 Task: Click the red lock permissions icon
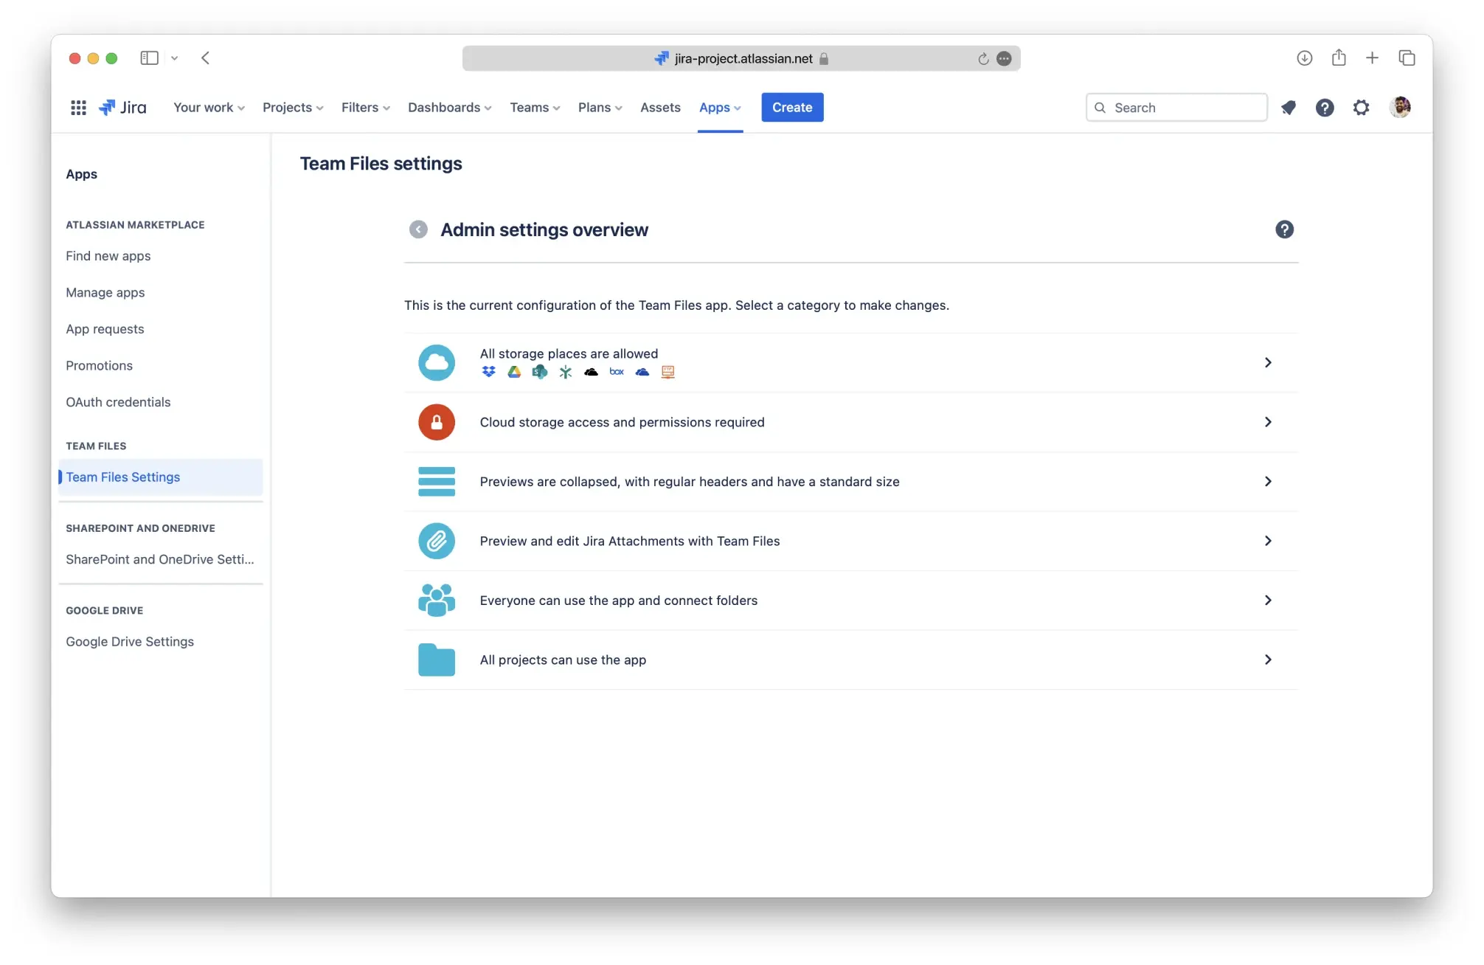point(437,422)
